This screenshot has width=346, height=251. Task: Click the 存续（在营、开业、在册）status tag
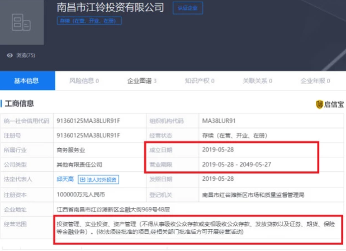89,21
